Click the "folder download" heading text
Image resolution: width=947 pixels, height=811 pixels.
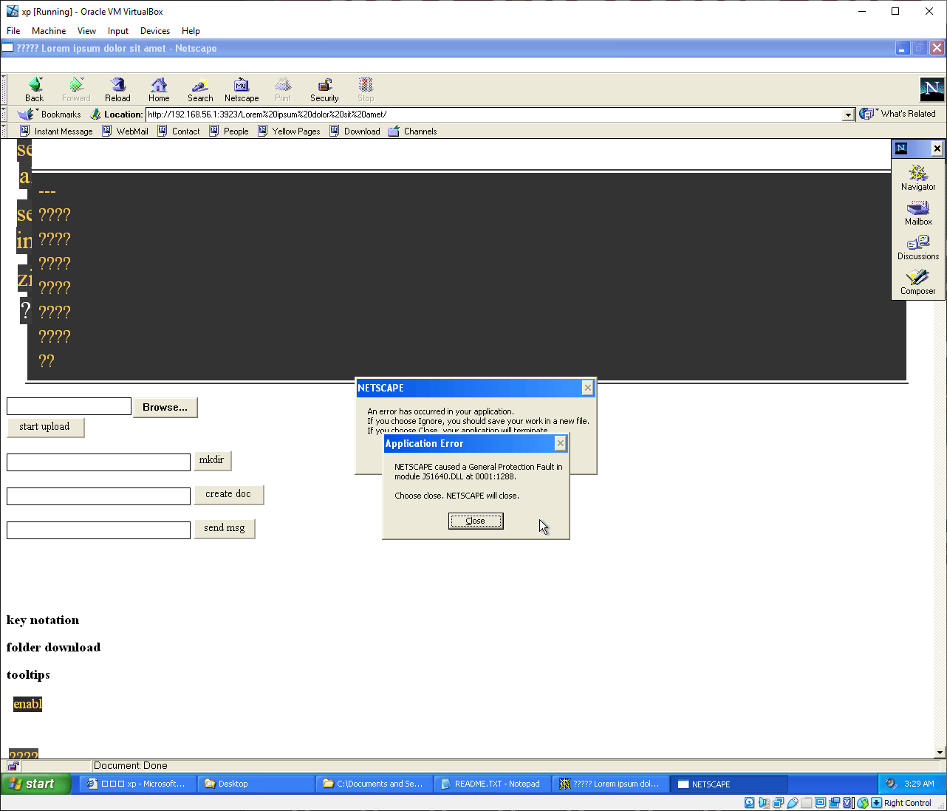[53, 647]
